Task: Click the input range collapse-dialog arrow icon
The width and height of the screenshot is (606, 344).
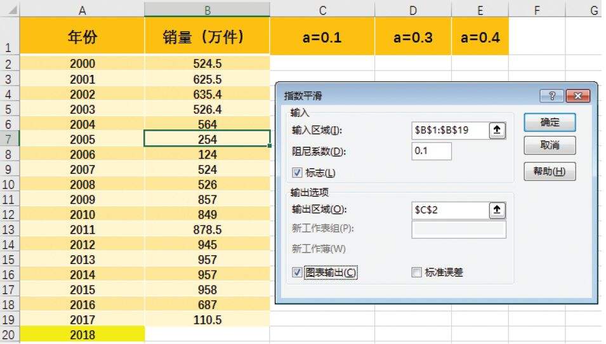Action: (x=497, y=130)
